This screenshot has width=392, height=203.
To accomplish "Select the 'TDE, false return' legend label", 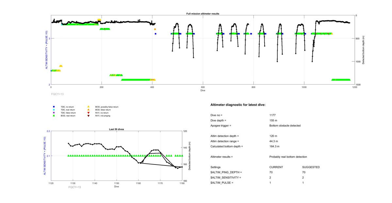I will 69,113.
